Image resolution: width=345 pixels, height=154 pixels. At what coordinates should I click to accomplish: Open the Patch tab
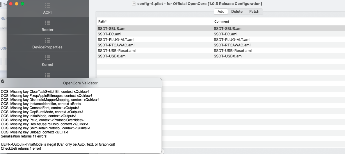point(254,12)
